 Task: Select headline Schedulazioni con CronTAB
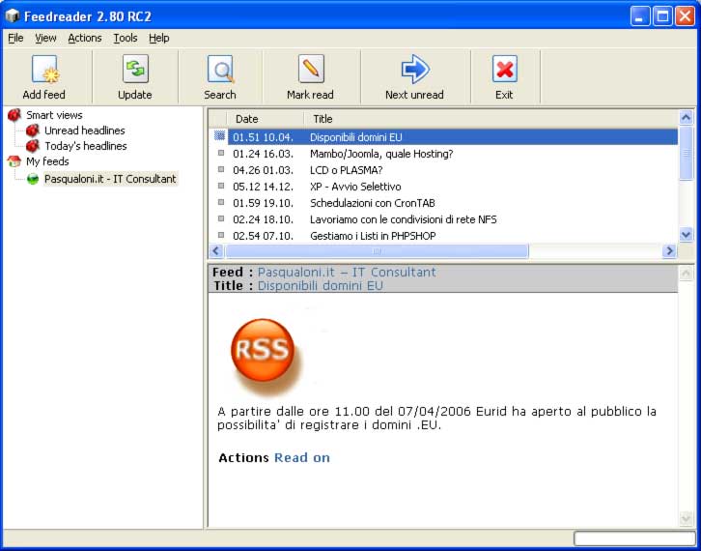coord(373,203)
